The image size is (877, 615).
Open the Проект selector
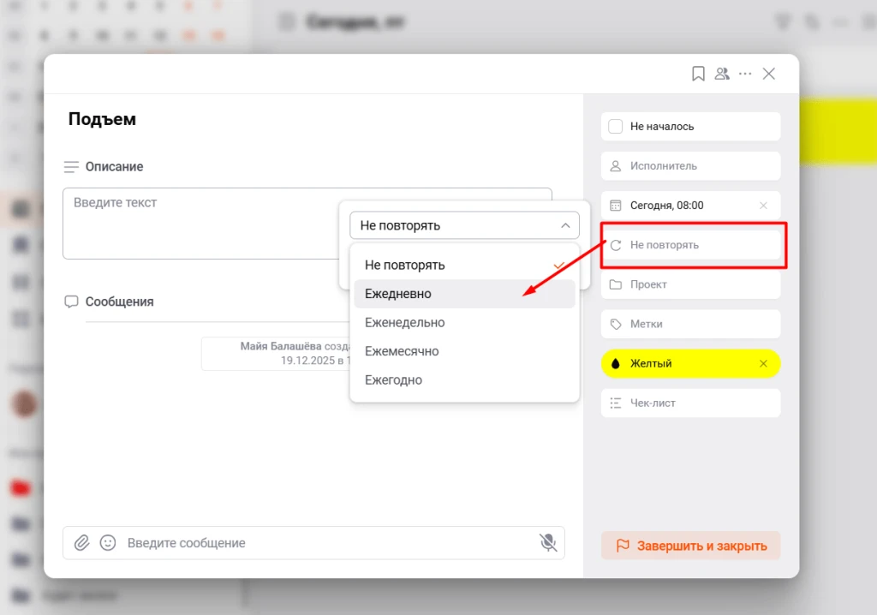coord(690,284)
